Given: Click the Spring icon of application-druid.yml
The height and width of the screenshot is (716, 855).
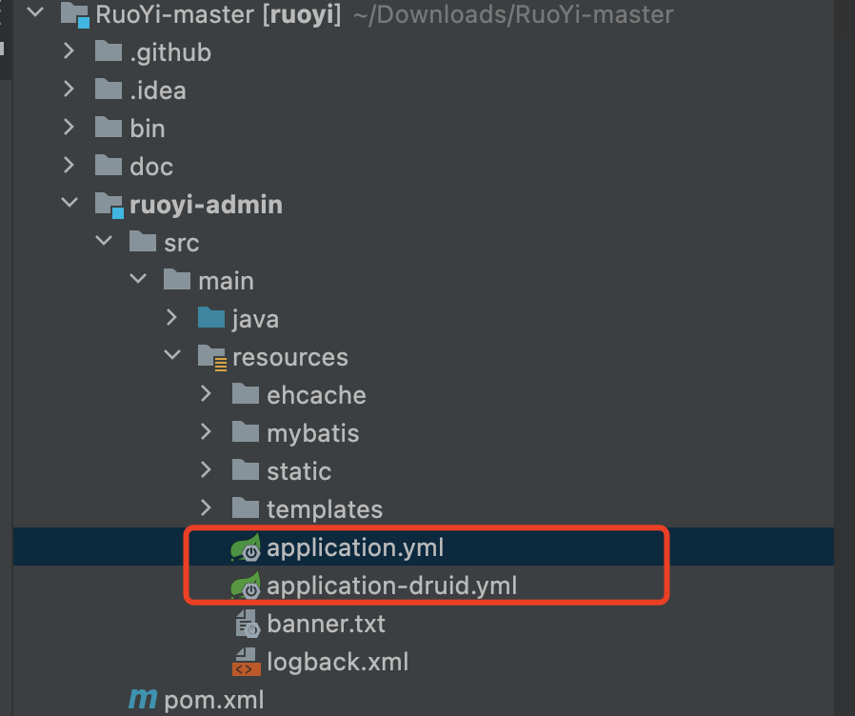Looking at the screenshot, I should pos(246,586).
